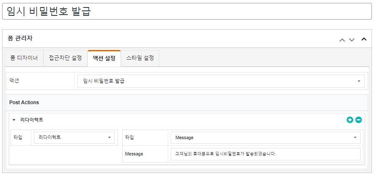This screenshot has height=175, width=374.
Task: Click the 폼 관리자 panel header title
Action: pos(20,38)
